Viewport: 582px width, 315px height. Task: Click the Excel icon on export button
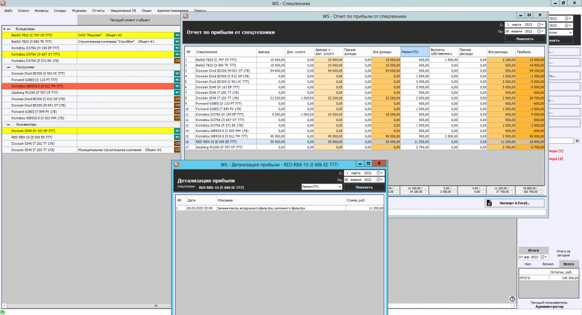click(x=489, y=203)
